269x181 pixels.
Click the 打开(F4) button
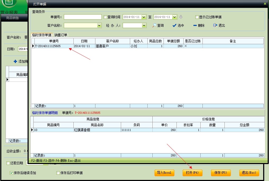point(192,173)
